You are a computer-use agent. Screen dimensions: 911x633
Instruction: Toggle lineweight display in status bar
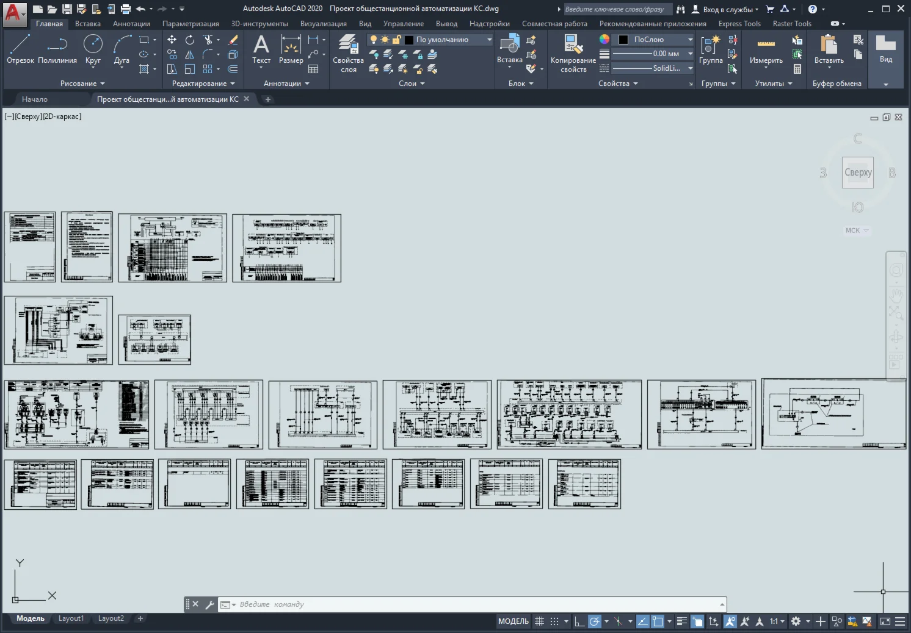(x=682, y=621)
